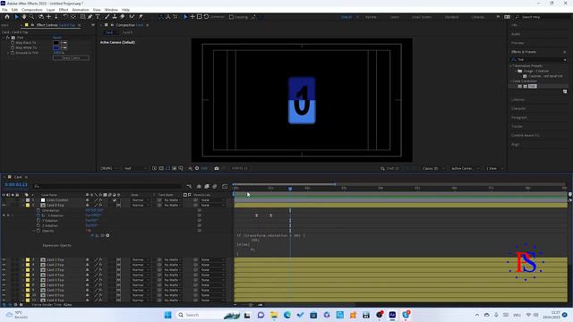The image size is (573, 322).
Task: Toggle the shy layers icon in timeline
Action: pyautogui.click(x=199, y=186)
